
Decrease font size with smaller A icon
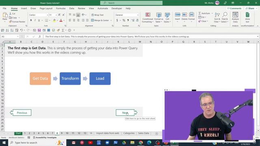point(63,15)
